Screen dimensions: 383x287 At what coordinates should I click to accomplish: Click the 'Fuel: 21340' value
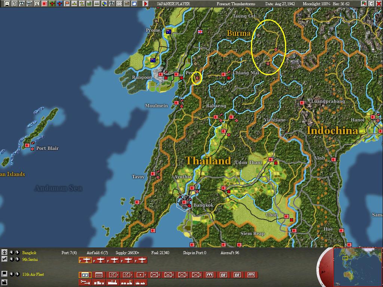click(160, 253)
